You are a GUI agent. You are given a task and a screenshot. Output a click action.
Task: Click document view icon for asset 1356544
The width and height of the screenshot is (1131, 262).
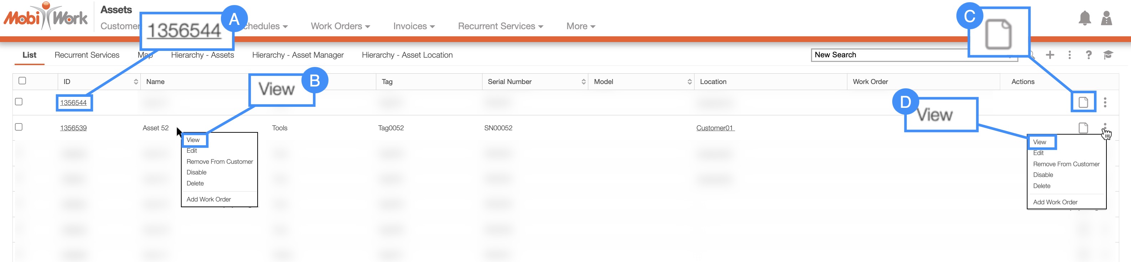click(1083, 102)
